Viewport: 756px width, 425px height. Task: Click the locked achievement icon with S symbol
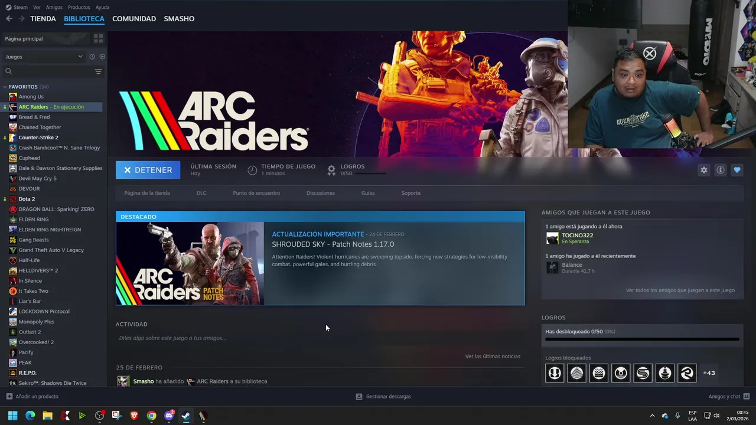coord(643,373)
